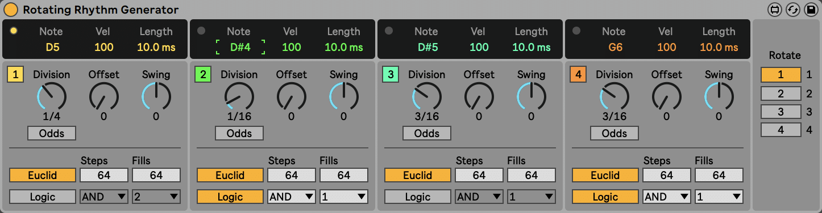
Task: Open the AND operator dropdown in track 1
Action: pos(104,197)
